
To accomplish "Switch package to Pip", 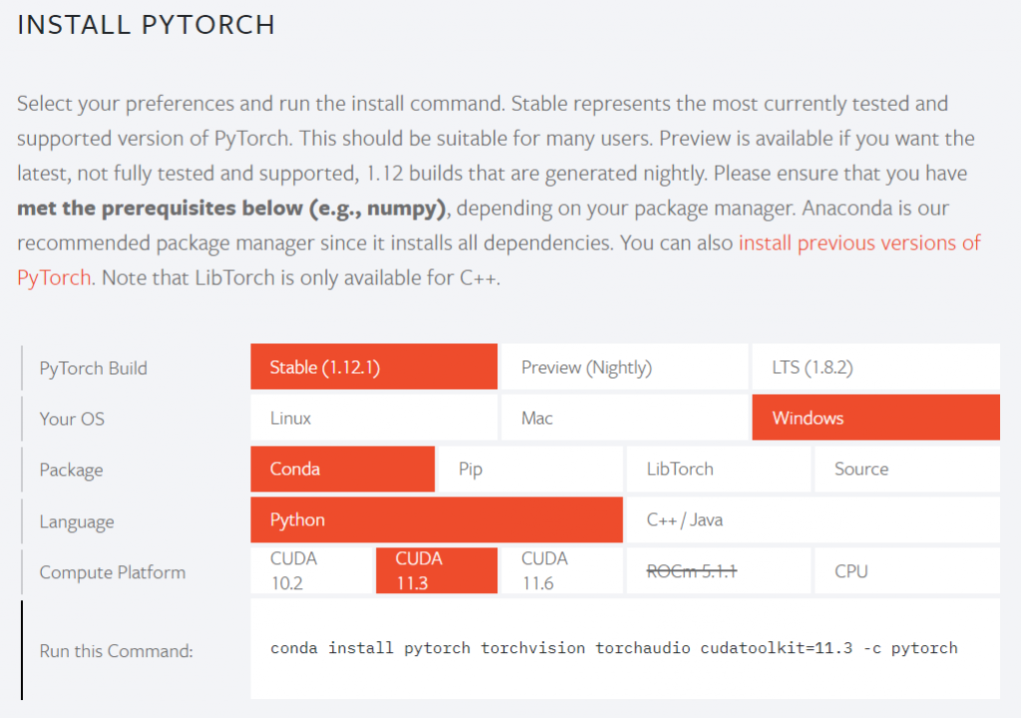I will (x=529, y=469).
